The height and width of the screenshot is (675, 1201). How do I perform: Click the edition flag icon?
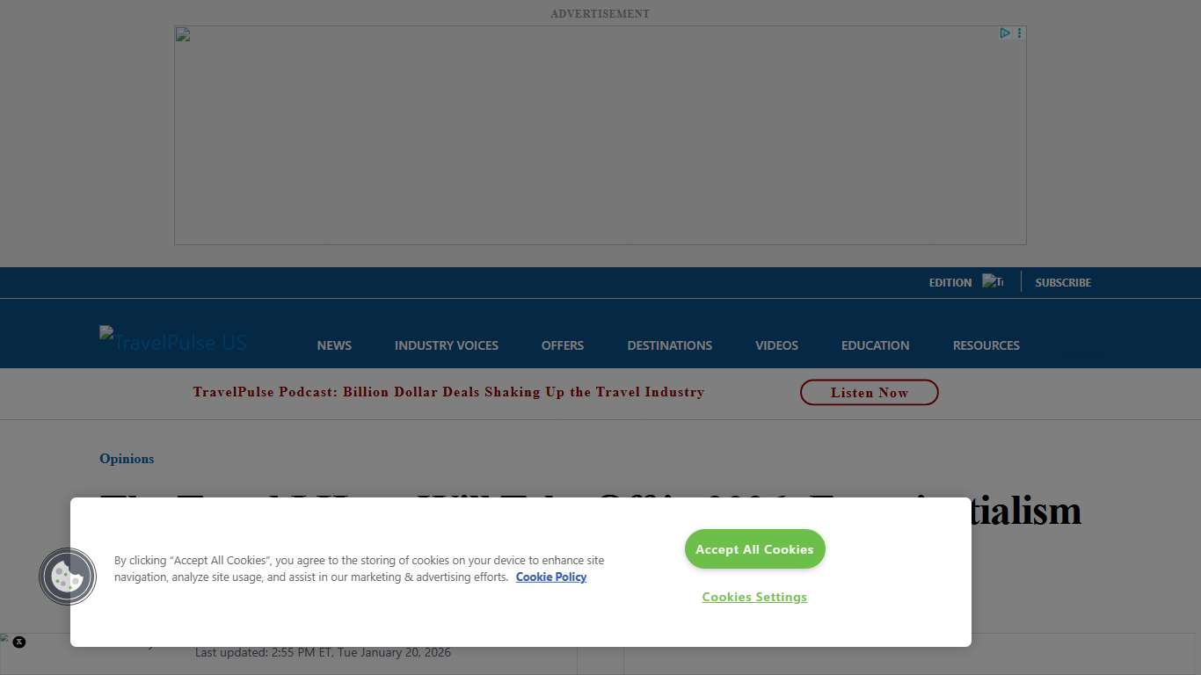(x=993, y=281)
